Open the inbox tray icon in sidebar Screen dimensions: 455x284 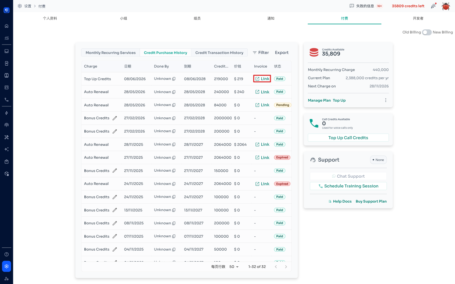click(6, 51)
